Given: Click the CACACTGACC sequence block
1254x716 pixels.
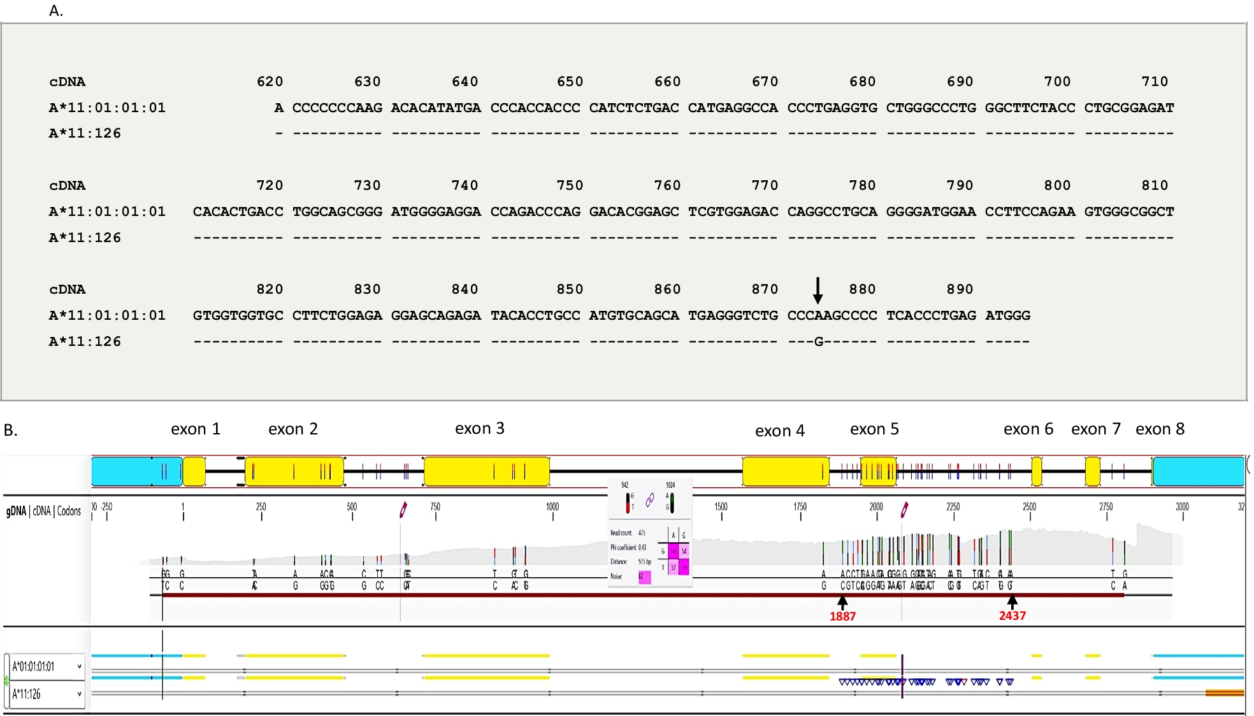Looking at the screenshot, I should tap(238, 211).
